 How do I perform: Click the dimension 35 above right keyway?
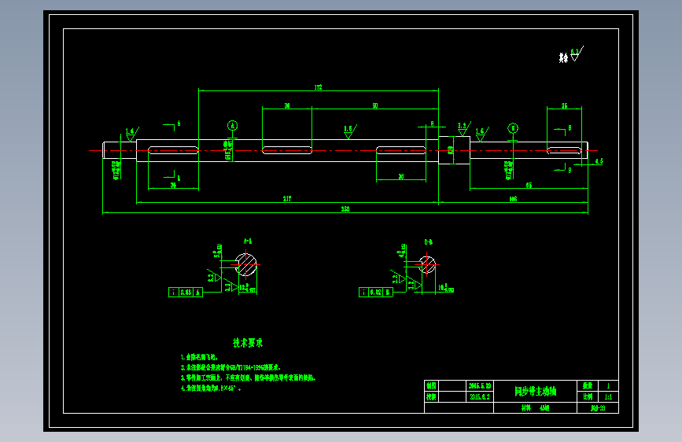point(564,105)
